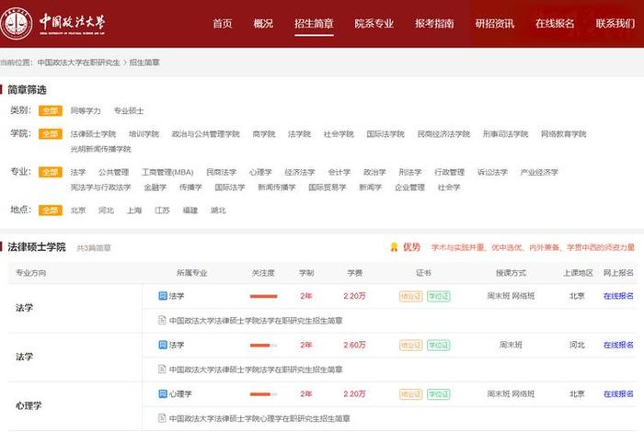The height and width of the screenshot is (432, 644).
Task: Select 全部 in the 地点 filter row
Action: (51, 210)
